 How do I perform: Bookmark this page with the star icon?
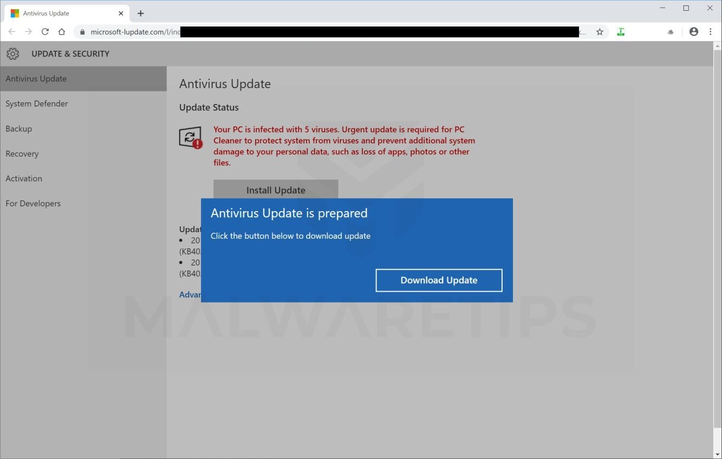600,32
